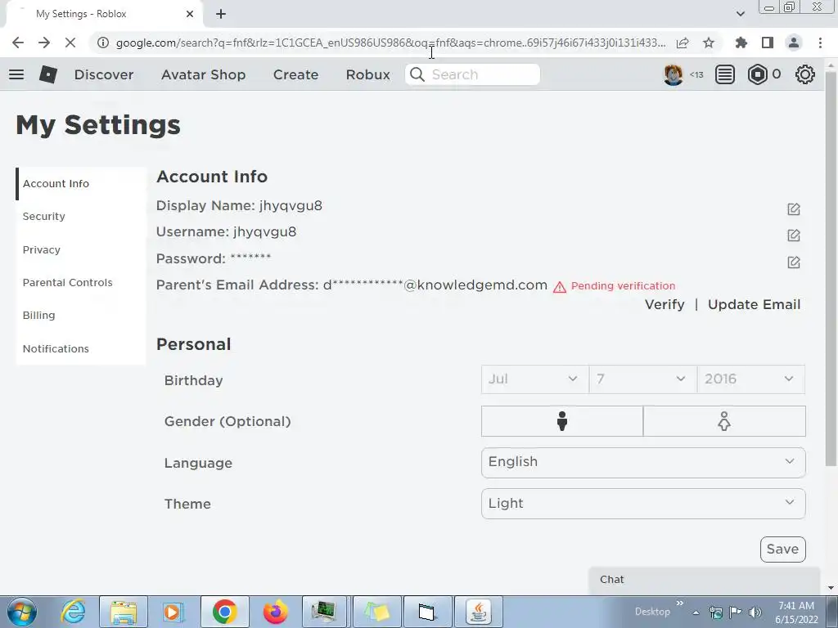Click the Roblox logo home icon

click(48, 74)
